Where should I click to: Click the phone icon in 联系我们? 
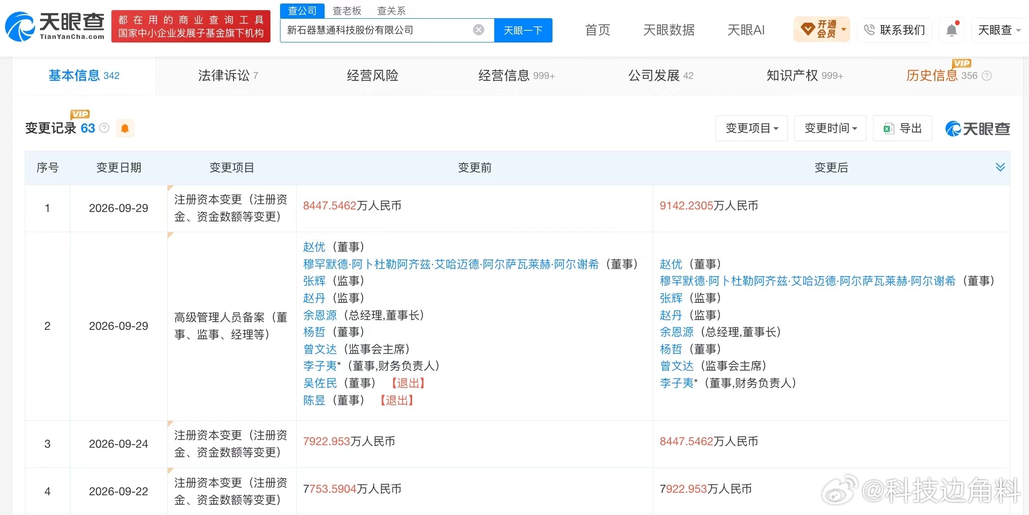[x=869, y=30]
